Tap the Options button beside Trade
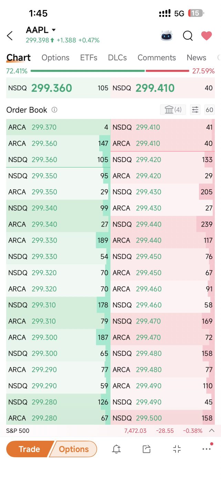Viewport: 221px width, 479px height. (74, 449)
